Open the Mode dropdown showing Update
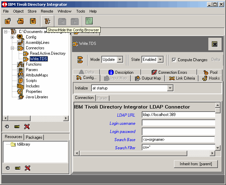This screenshot has width=226, height=185. tap(120, 60)
